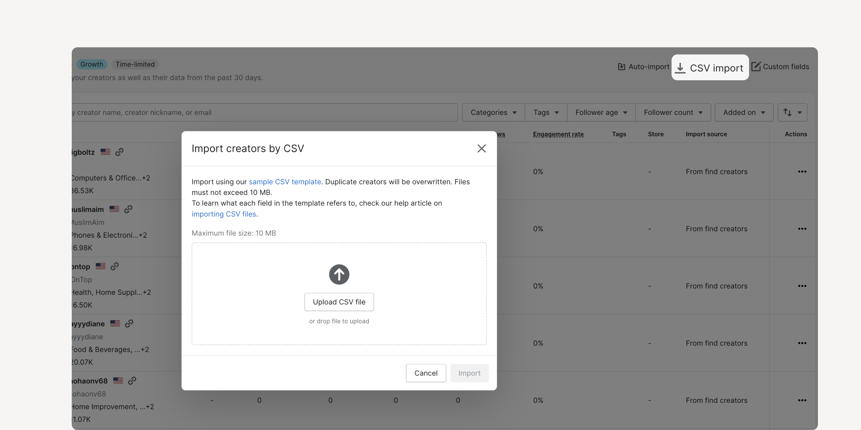The image size is (861, 430).
Task: Copy link icon next to ayyydiane
Action: pyautogui.click(x=129, y=323)
